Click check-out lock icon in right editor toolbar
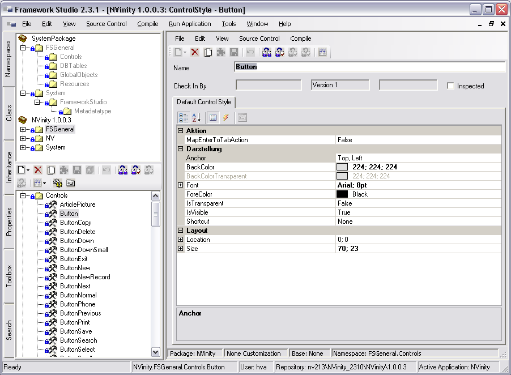511x375 pixels. point(267,52)
